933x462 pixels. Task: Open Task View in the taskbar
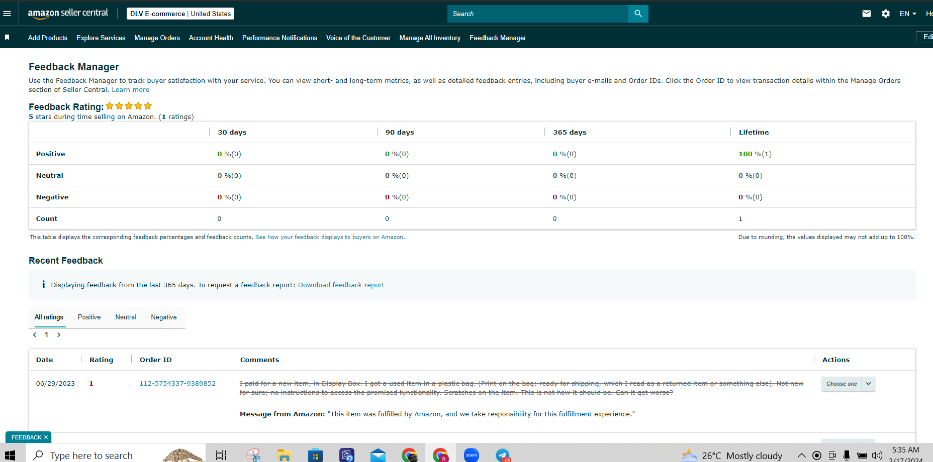(x=221, y=455)
